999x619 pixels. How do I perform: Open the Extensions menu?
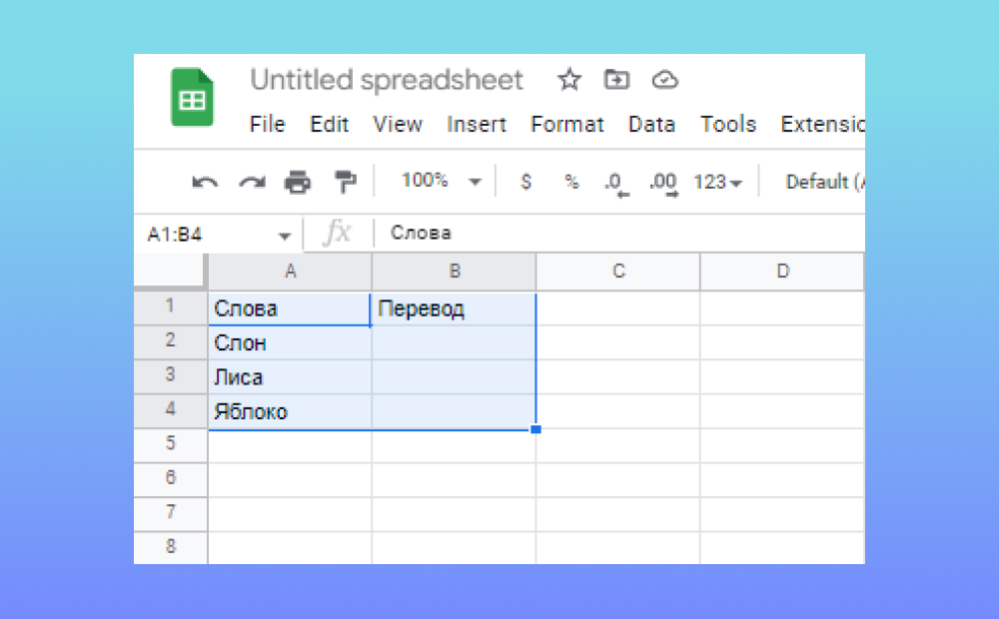click(x=822, y=124)
